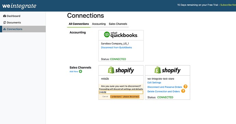Click 'I understand - please disconnect' button
Image resolution: width=236 pixels, height=124 pixels.
point(125,97)
